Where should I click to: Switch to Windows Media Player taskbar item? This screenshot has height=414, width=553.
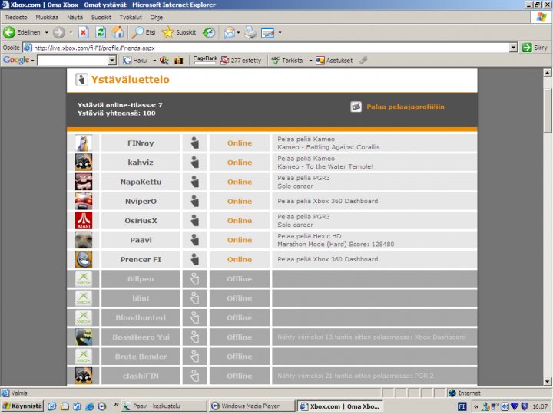click(x=252, y=406)
